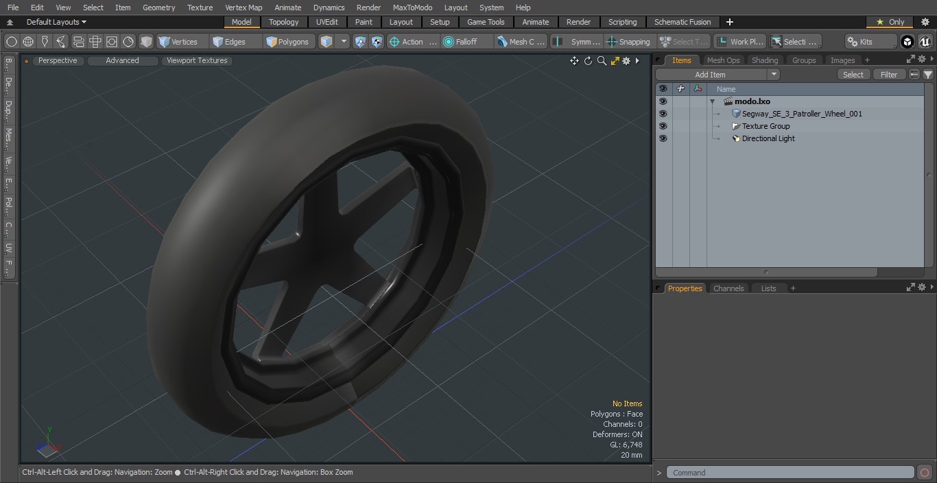Toggle visibility of modo.lxo scene
Screen dimensions: 937x483
pyautogui.click(x=663, y=101)
